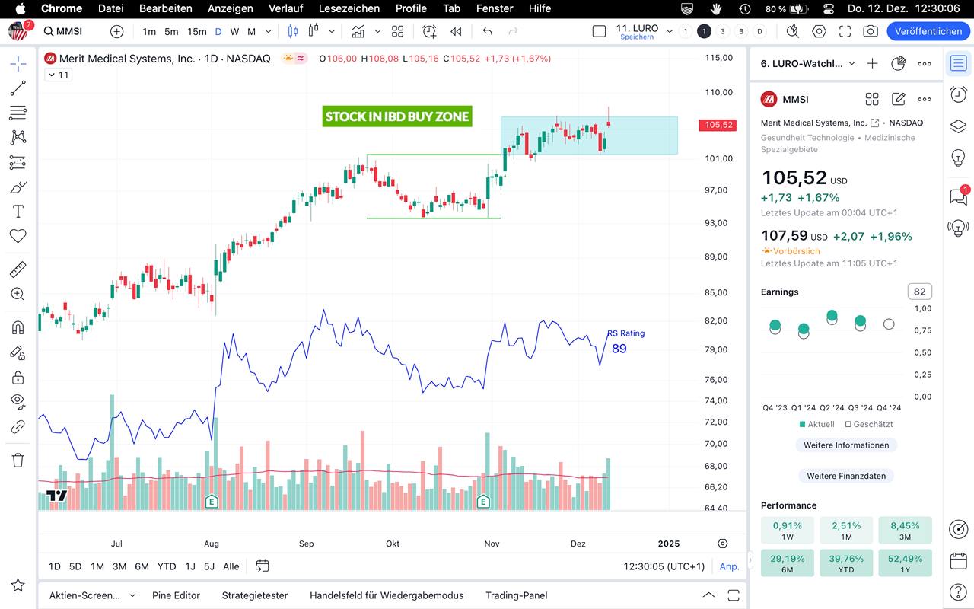
Task: Click the Veröffentlichen button
Action: point(928,31)
